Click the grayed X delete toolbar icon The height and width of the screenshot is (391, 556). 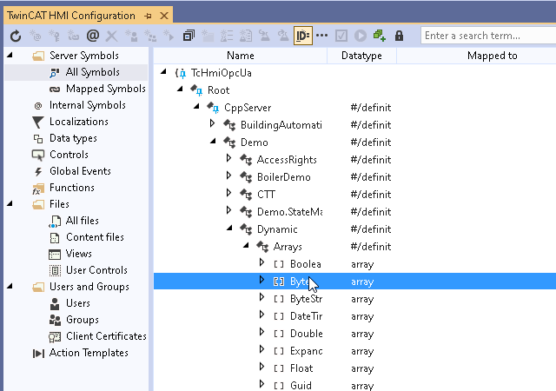coord(111,36)
